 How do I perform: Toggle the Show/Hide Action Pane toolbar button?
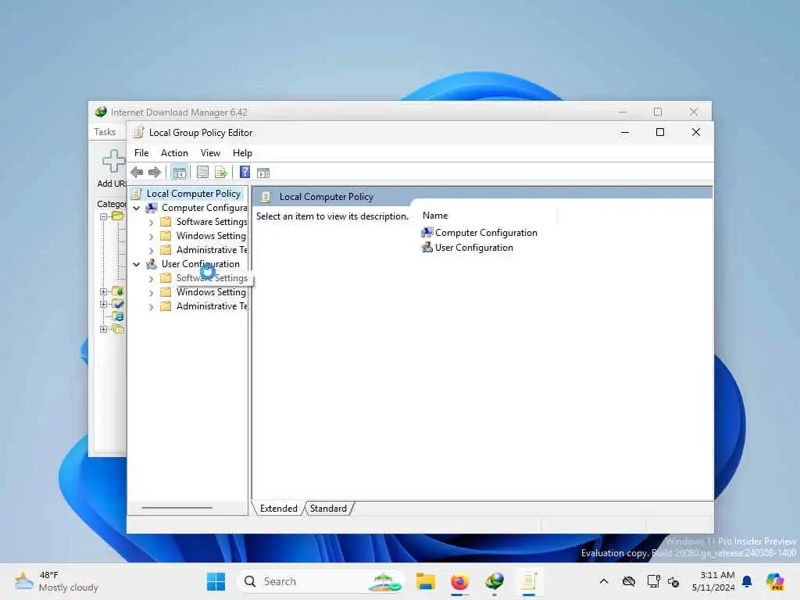263,173
